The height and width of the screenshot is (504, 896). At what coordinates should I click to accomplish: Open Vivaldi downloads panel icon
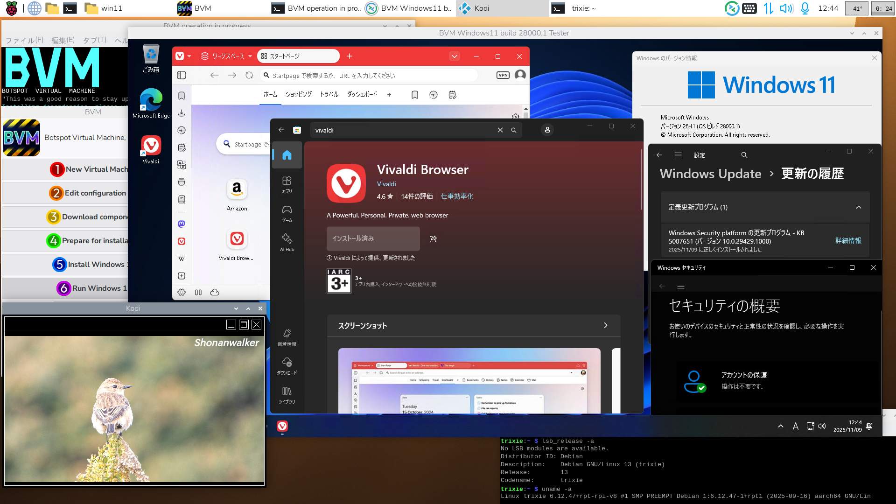coord(182,113)
